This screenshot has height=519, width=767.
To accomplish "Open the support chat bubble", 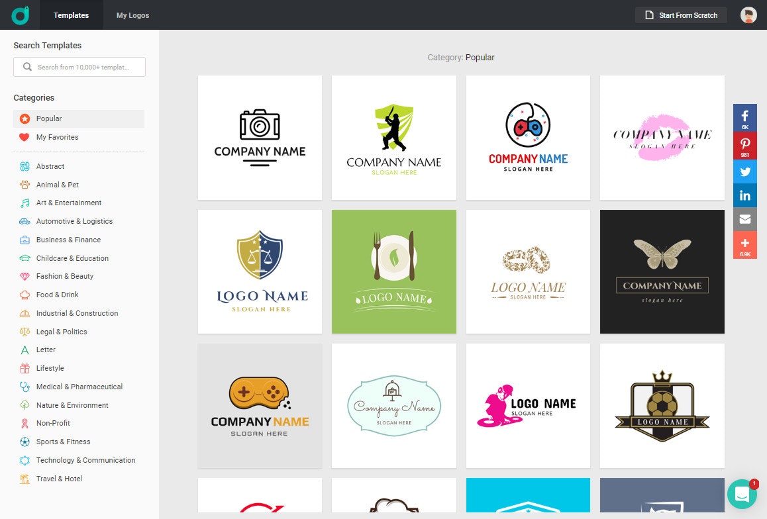I will [741, 495].
